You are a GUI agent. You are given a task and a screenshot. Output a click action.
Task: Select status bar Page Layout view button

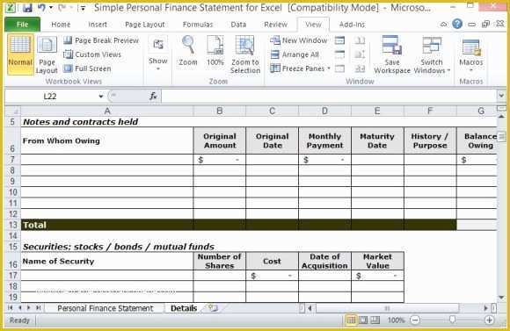point(363,320)
